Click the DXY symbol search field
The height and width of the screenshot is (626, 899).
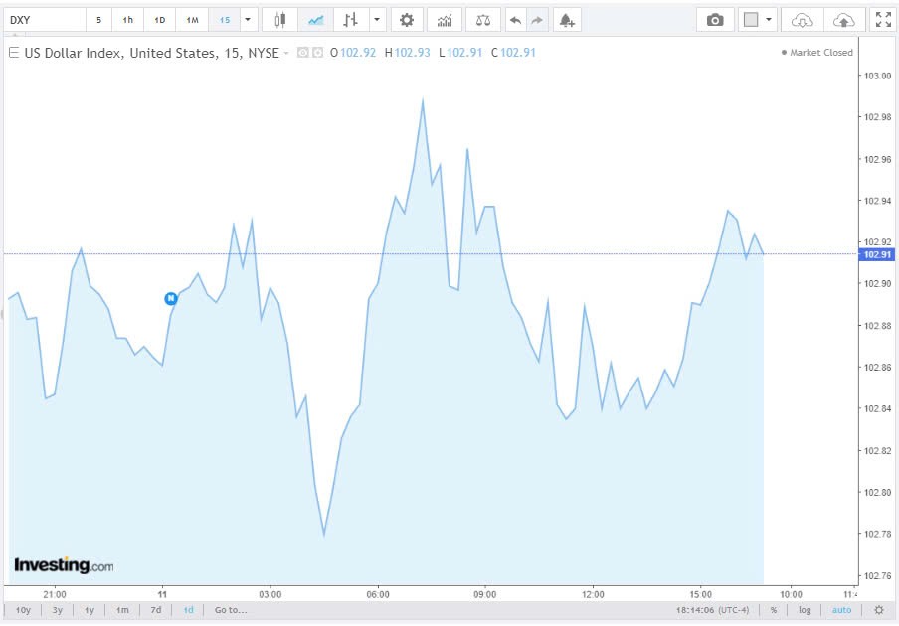tap(44, 20)
